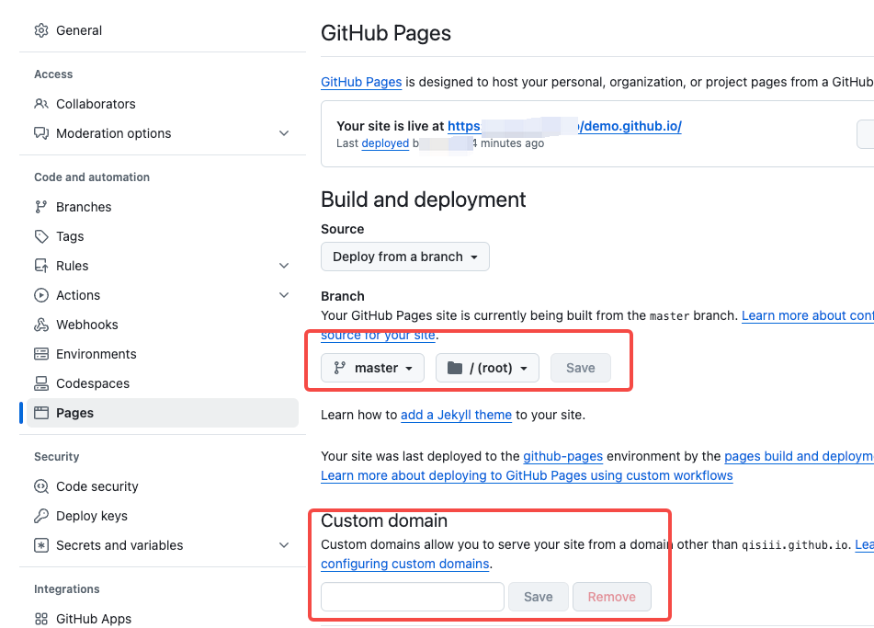Expand the Actions section chevron

point(284,295)
